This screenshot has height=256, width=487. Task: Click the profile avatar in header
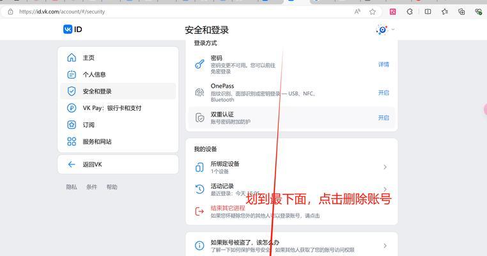coord(382,29)
